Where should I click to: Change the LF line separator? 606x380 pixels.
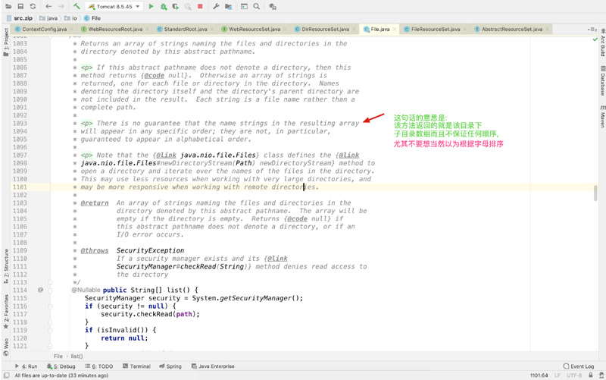tap(558, 375)
